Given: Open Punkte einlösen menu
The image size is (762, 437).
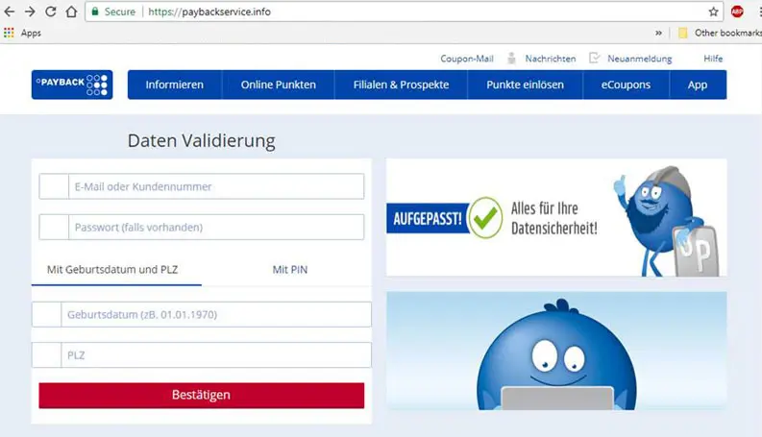Looking at the screenshot, I should click(x=525, y=85).
